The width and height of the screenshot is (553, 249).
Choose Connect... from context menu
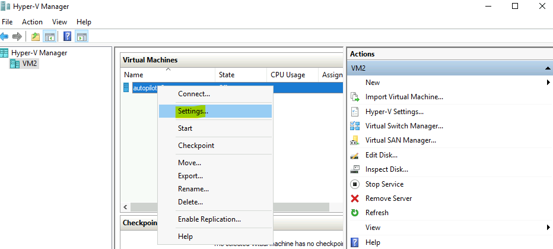[215, 94]
